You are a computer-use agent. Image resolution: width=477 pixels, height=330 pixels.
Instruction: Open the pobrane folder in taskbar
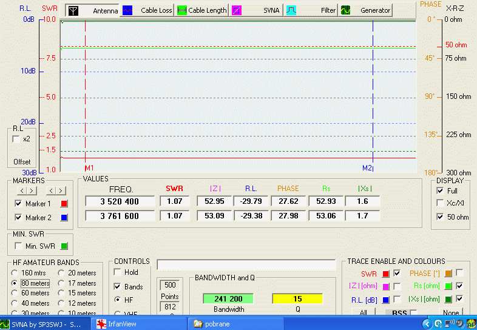coord(219,324)
